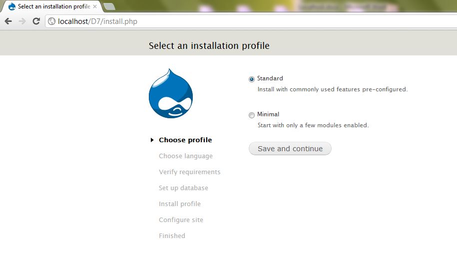Click the address bar with localhost/D7/install.php
This screenshot has width=457, height=254.
pyautogui.click(x=251, y=21)
